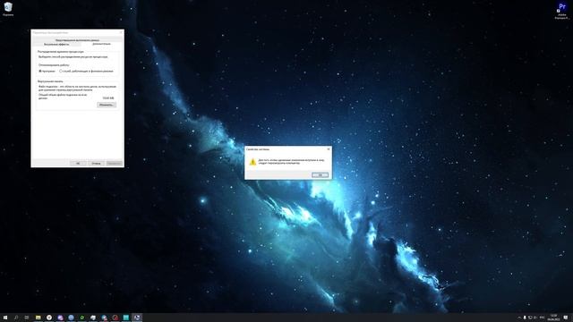This screenshot has height=322, width=573.
Task: Show hidden system tray icons
Action: pyautogui.click(x=519, y=318)
